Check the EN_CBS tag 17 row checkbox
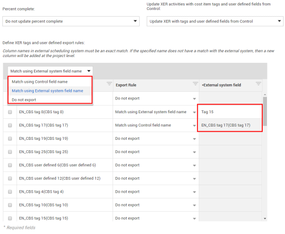This screenshot has width=285, height=234. tap(10, 126)
